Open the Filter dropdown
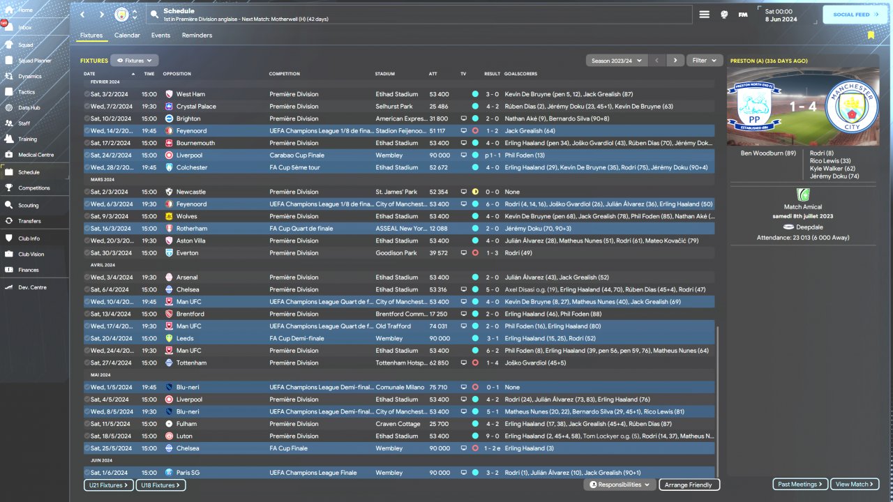893x502 pixels. [704, 61]
